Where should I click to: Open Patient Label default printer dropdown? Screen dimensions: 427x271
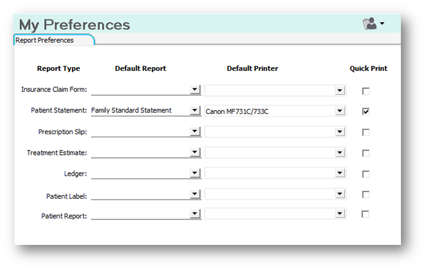click(339, 195)
